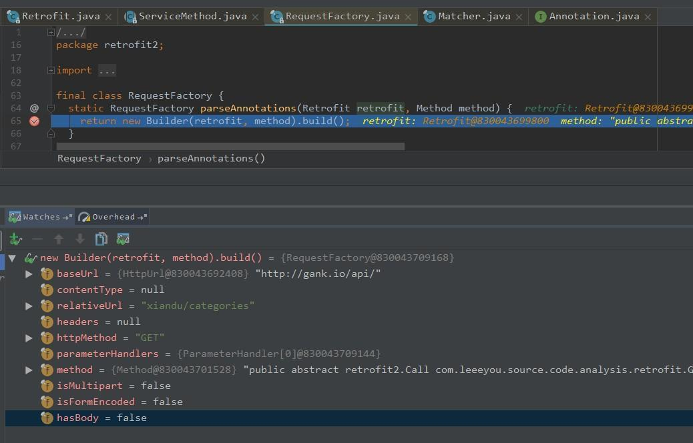693x443 pixels.
Task: Click the move watch up arrow
Action: 58,239
